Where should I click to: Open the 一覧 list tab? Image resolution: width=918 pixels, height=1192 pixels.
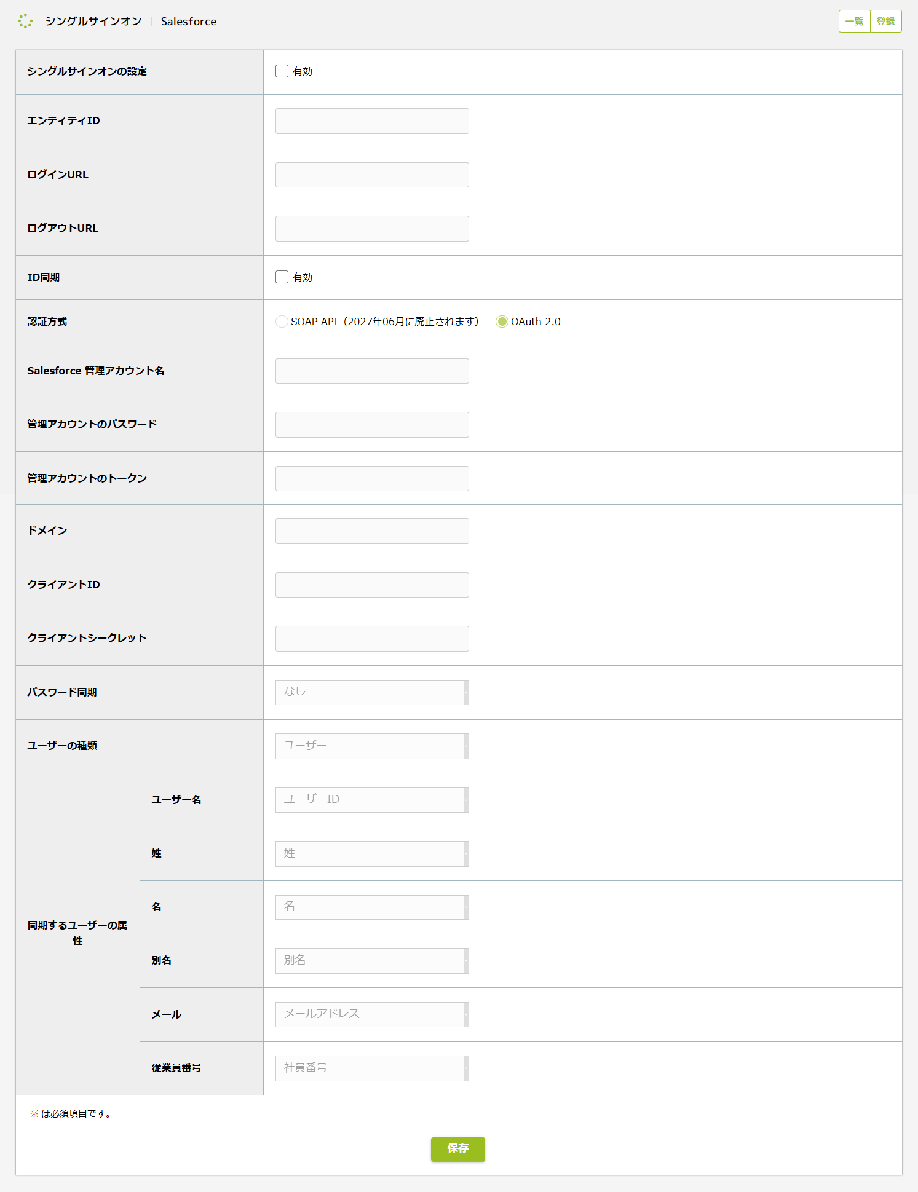click(855, 21)
